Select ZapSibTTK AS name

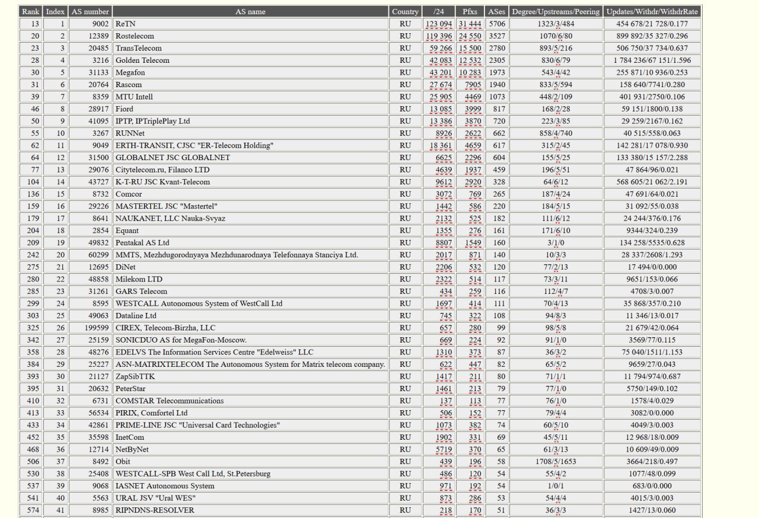(x=250, y=376)
